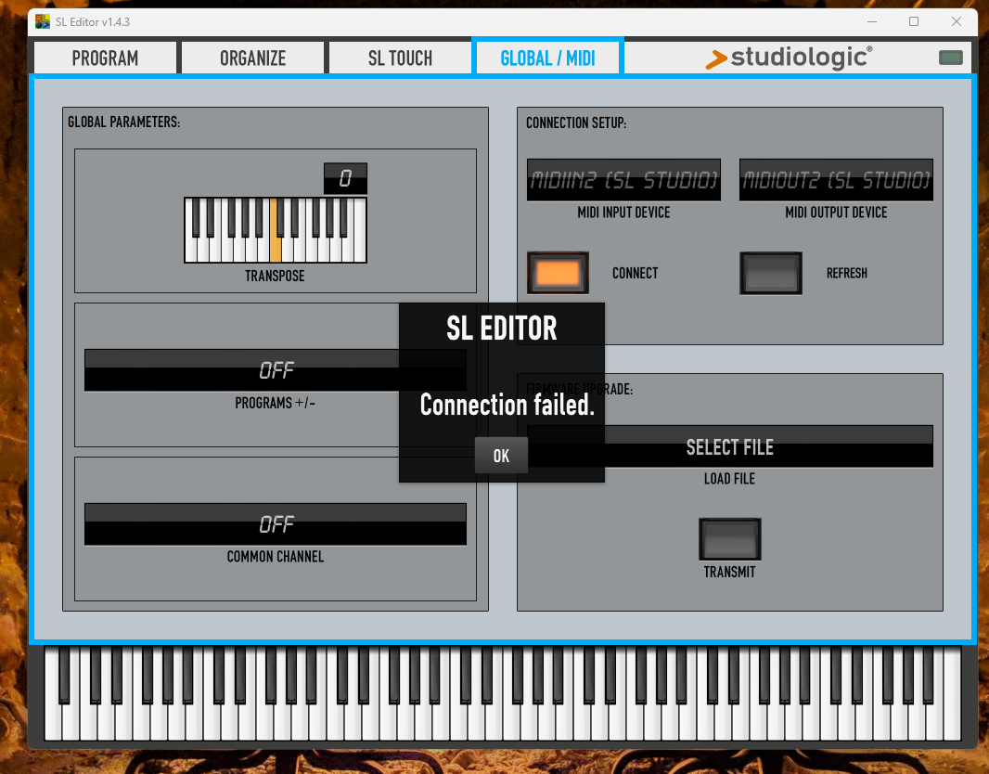
Task: Click the LOAD FILE label
Action: tap(729, 479)
